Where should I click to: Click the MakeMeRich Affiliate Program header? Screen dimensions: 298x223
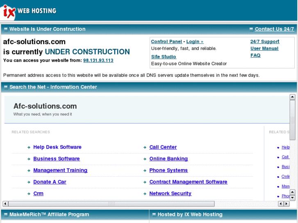[x=49, y=214]
